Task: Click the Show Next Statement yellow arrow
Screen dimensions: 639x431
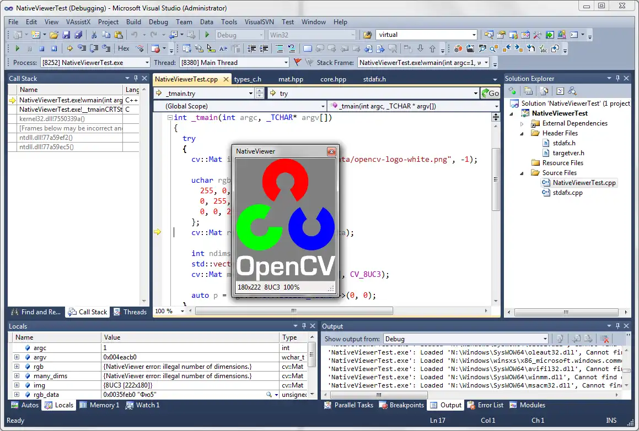Action: click(69, 48)
